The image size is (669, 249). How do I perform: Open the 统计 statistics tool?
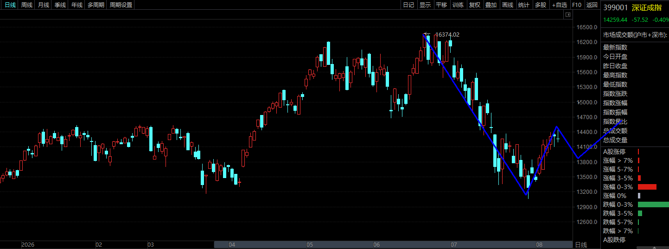pyautogui.click(x=524, y=5)
